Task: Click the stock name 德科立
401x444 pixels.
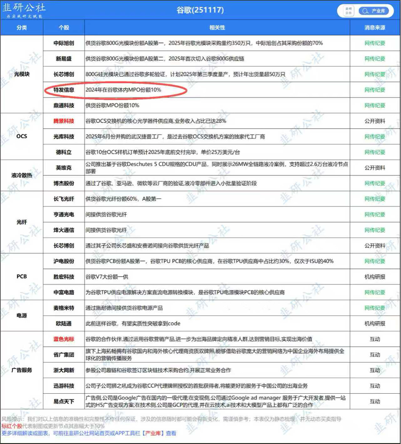Action: 64,152
